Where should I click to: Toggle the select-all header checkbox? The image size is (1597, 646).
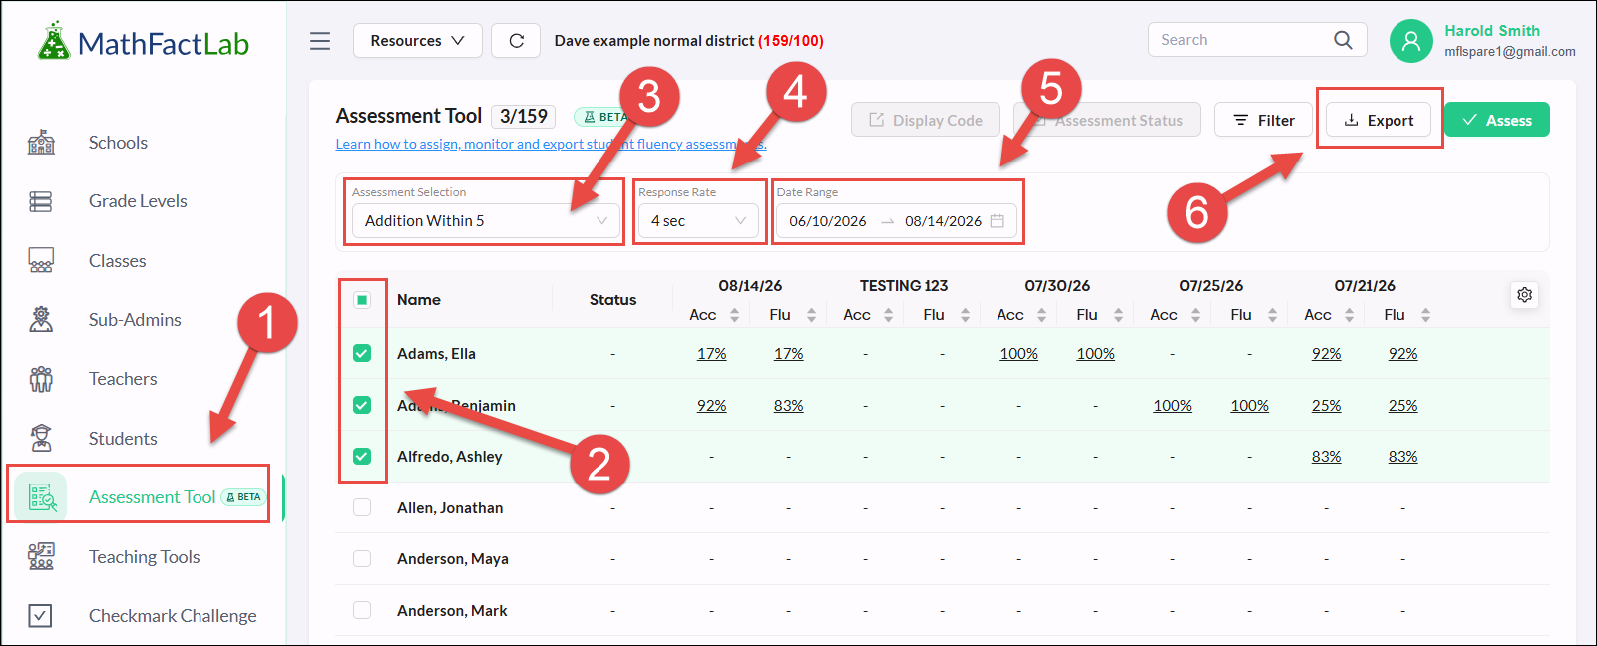[x=362, y=300]
